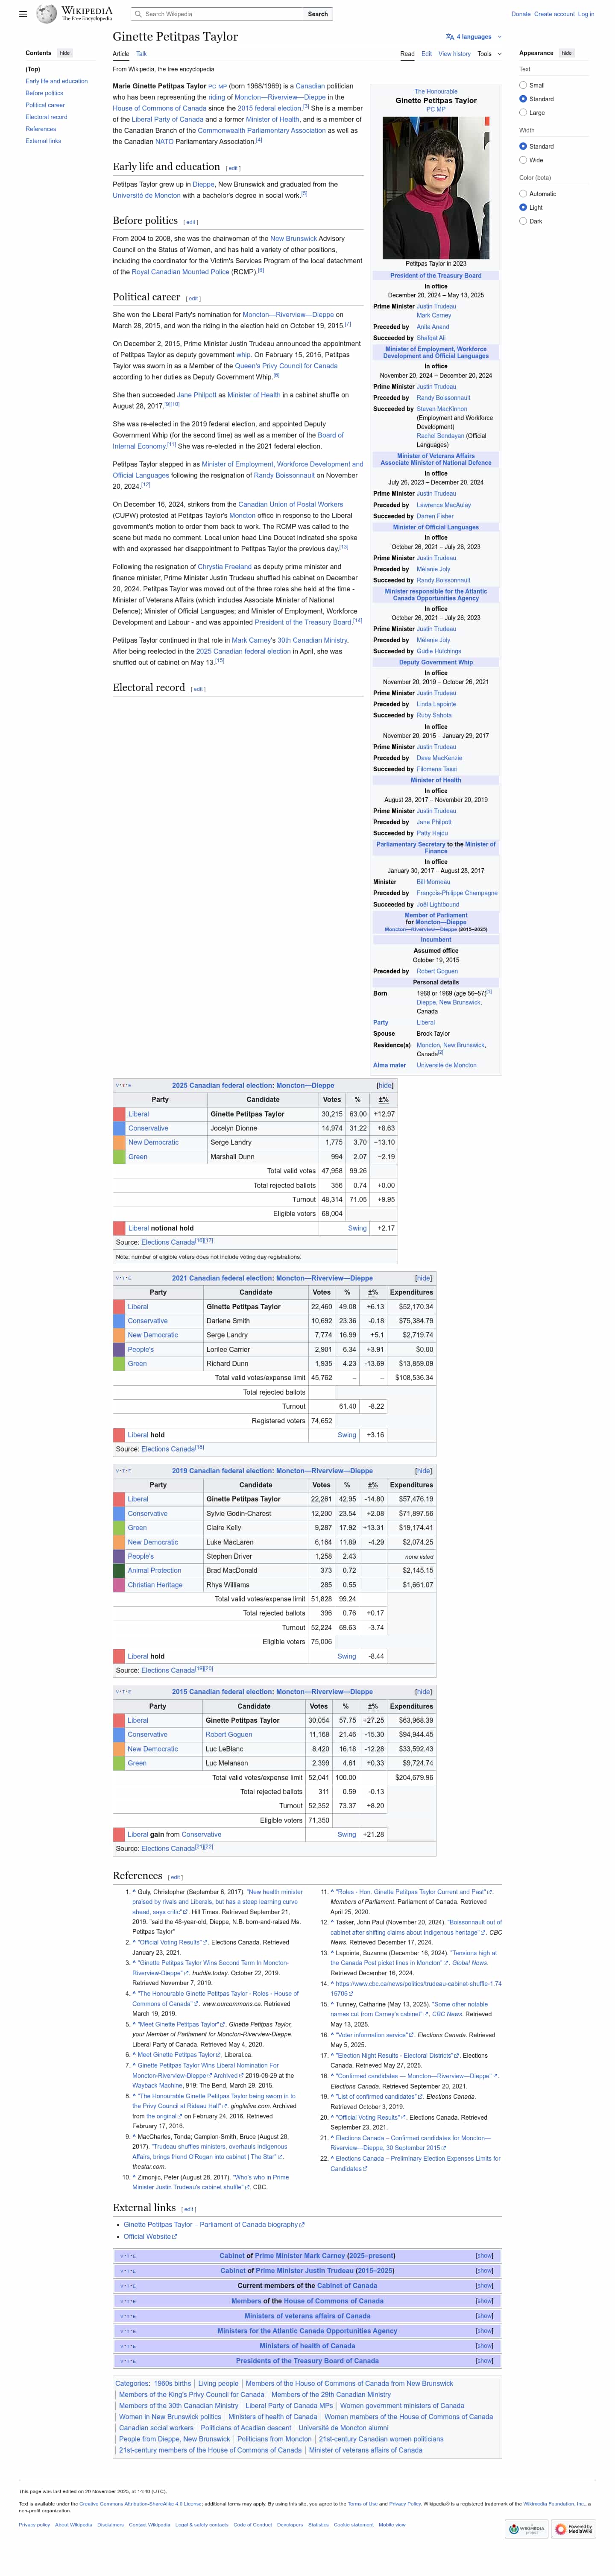Switch to the Talk tab
Image resolution: width=615 pixels, height=2576 pixels.
click(141, 54)
